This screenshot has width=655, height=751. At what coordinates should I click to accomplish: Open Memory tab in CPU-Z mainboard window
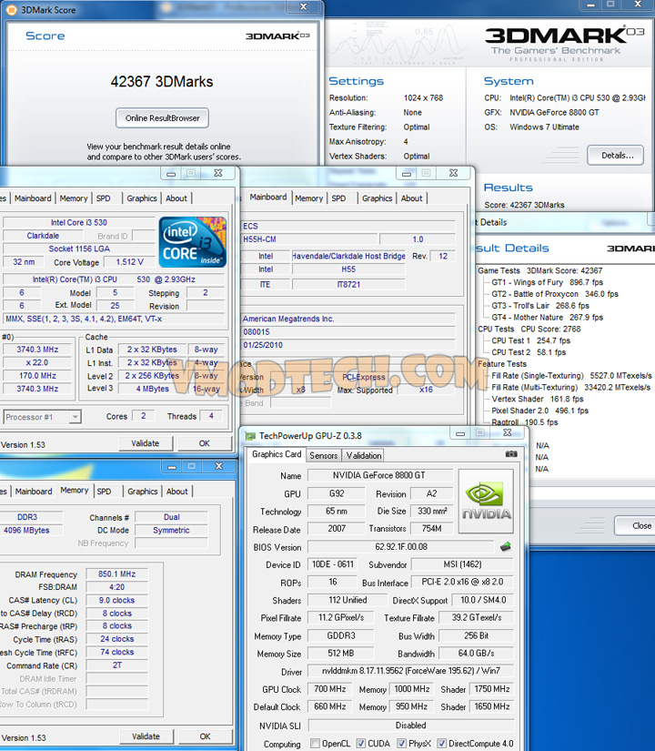click(x=308, y=198)
